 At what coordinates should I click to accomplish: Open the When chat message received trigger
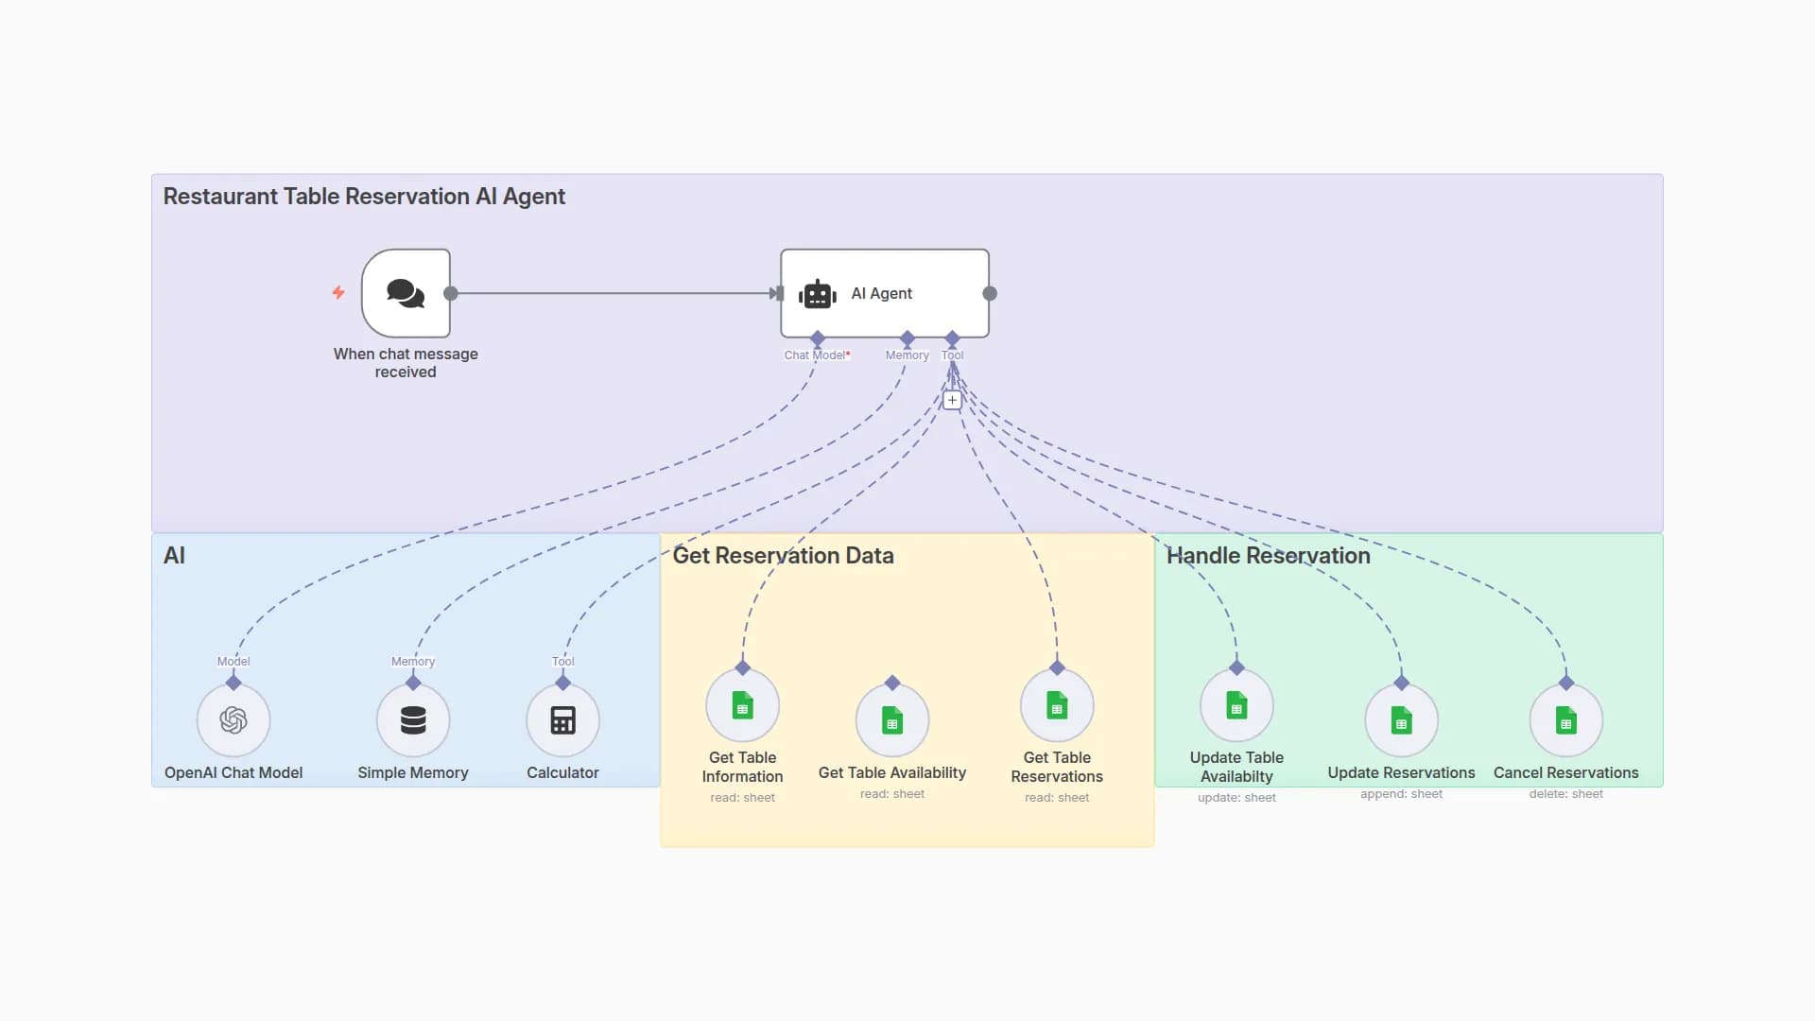406,293
